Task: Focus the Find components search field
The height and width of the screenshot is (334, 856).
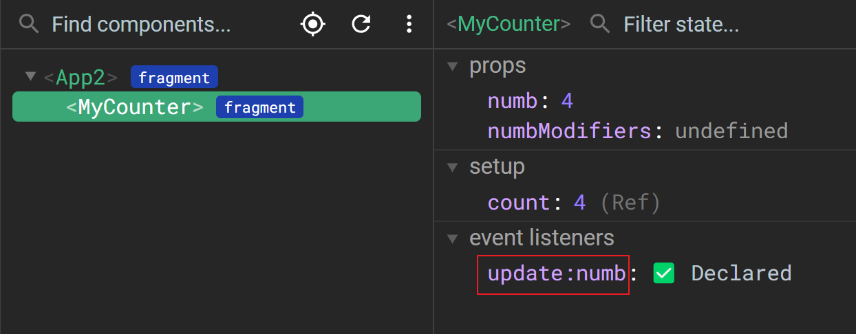Action: point(141,25)
